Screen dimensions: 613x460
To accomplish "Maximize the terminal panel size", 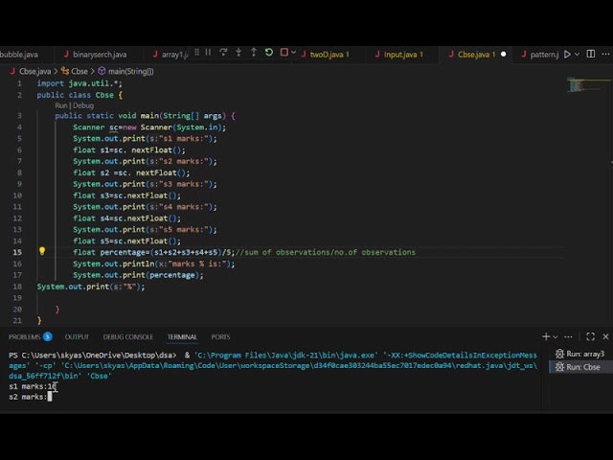I will [590, 336].
